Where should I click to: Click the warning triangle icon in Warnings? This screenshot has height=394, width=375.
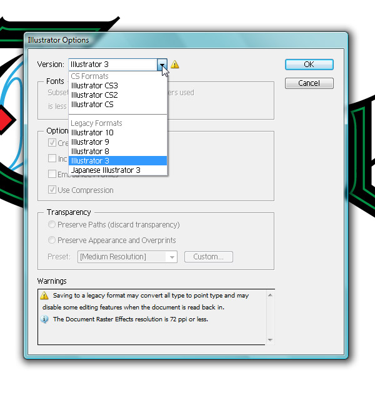44,296
